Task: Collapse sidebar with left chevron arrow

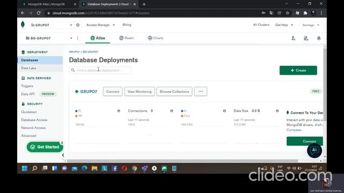Action: [63, 155]
